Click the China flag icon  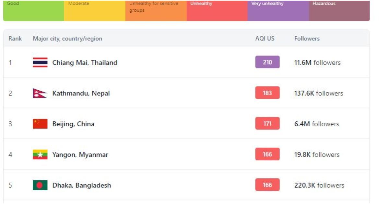click(x=40, y=124)
